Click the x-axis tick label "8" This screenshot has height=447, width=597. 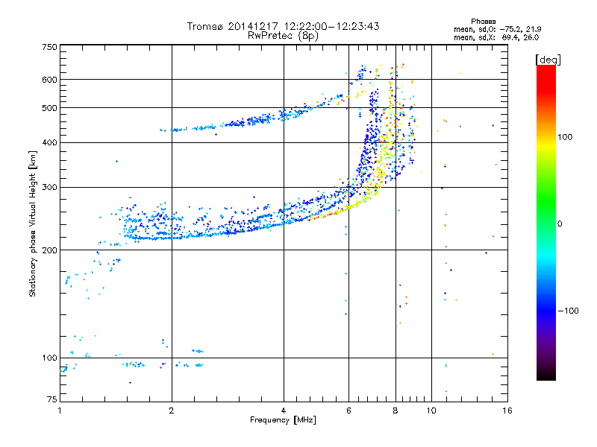pyautogui.click(x=396, y=410)
